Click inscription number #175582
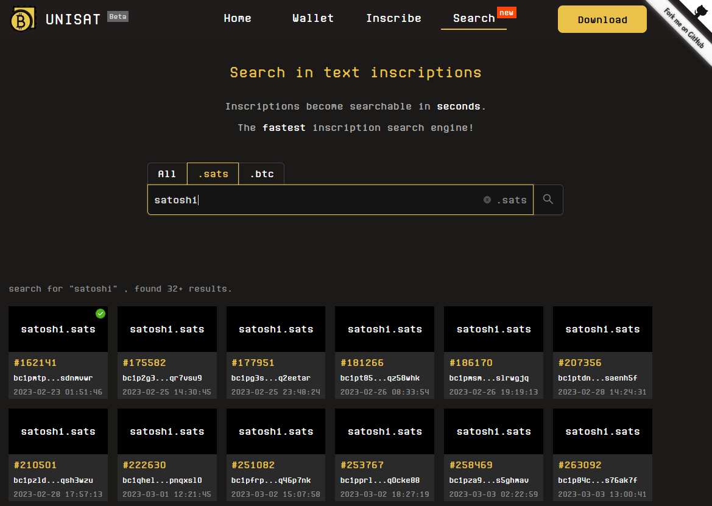The image size is (712, 506). click(144, 362)
